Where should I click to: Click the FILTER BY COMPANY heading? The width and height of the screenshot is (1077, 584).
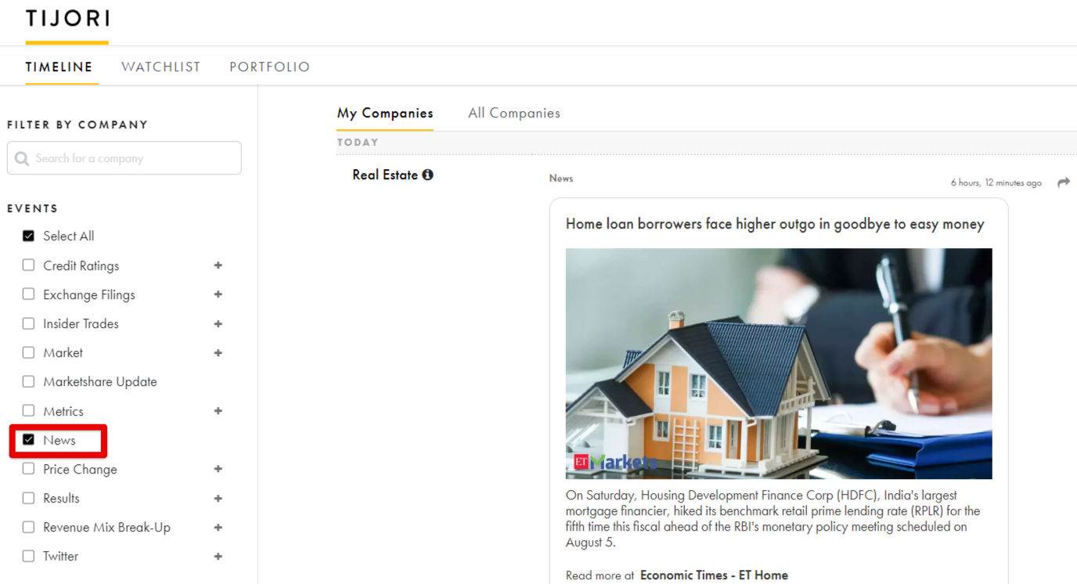(77, 124)
